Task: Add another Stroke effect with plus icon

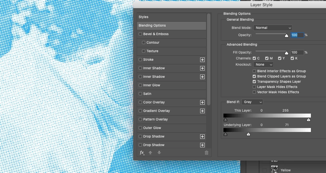Action: click(202, 60)
